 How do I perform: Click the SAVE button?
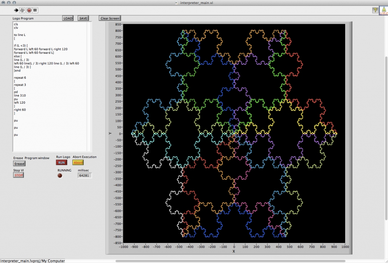83,18
